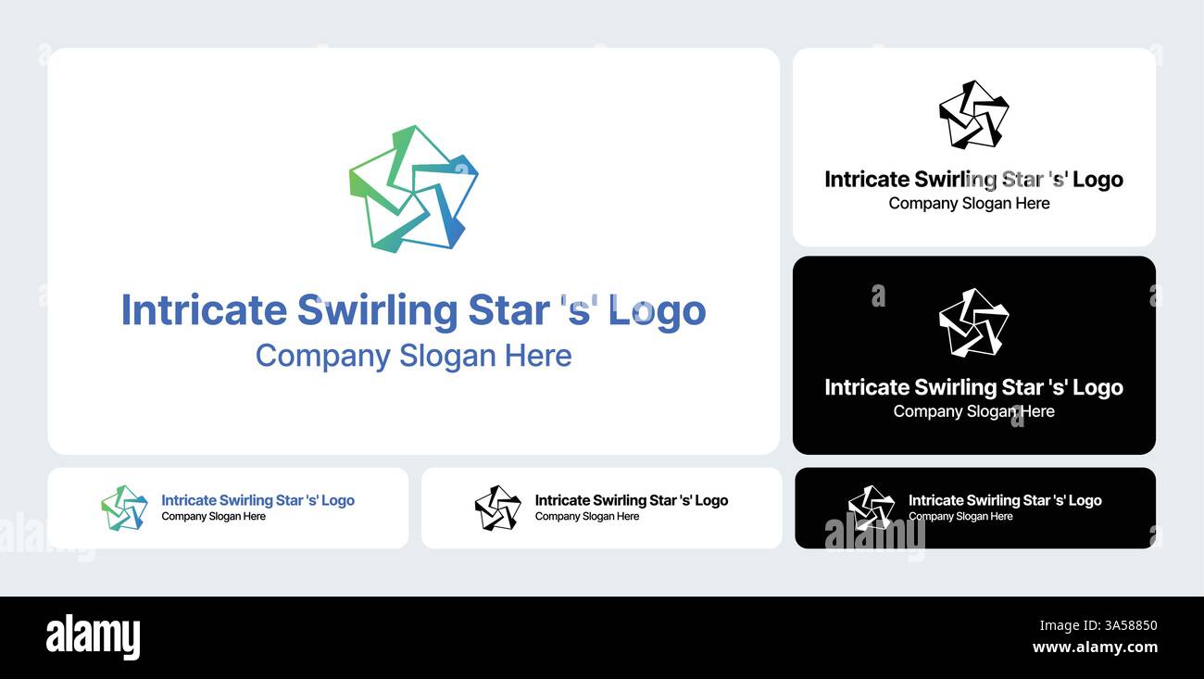Select the small white star on black banner
The image size is (1204, 679).
pyautogui.click(x=872, y=508)
